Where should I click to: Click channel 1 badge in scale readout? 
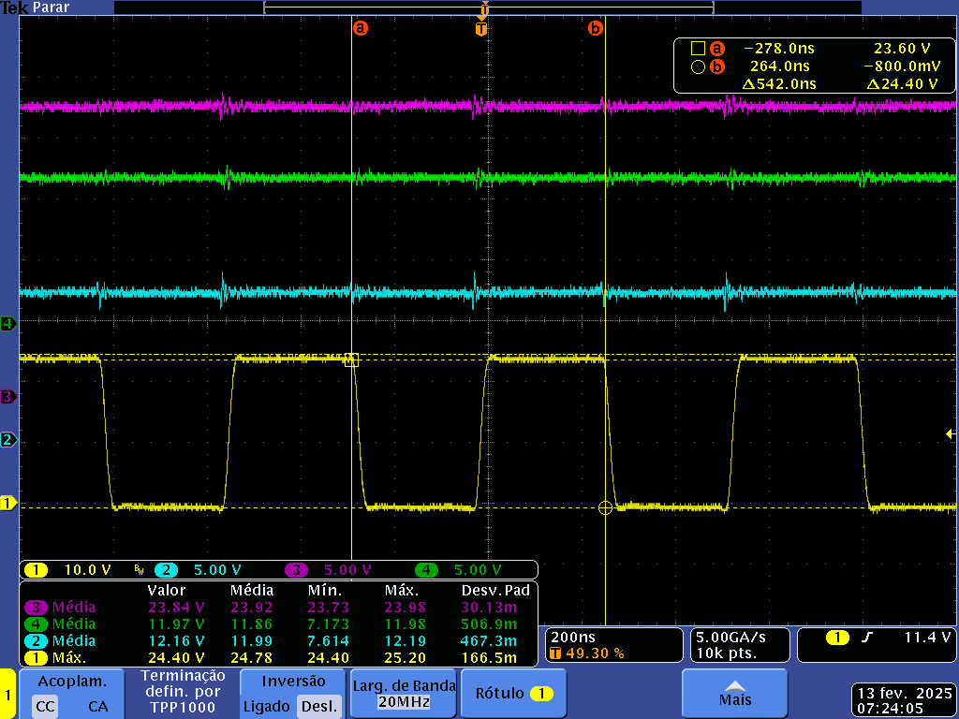coord(36,570)
